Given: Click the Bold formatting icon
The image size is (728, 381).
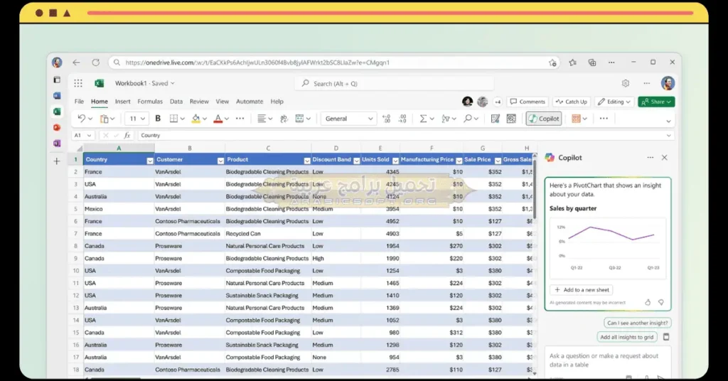Looking at the screenshot, I should coord(158,119).
